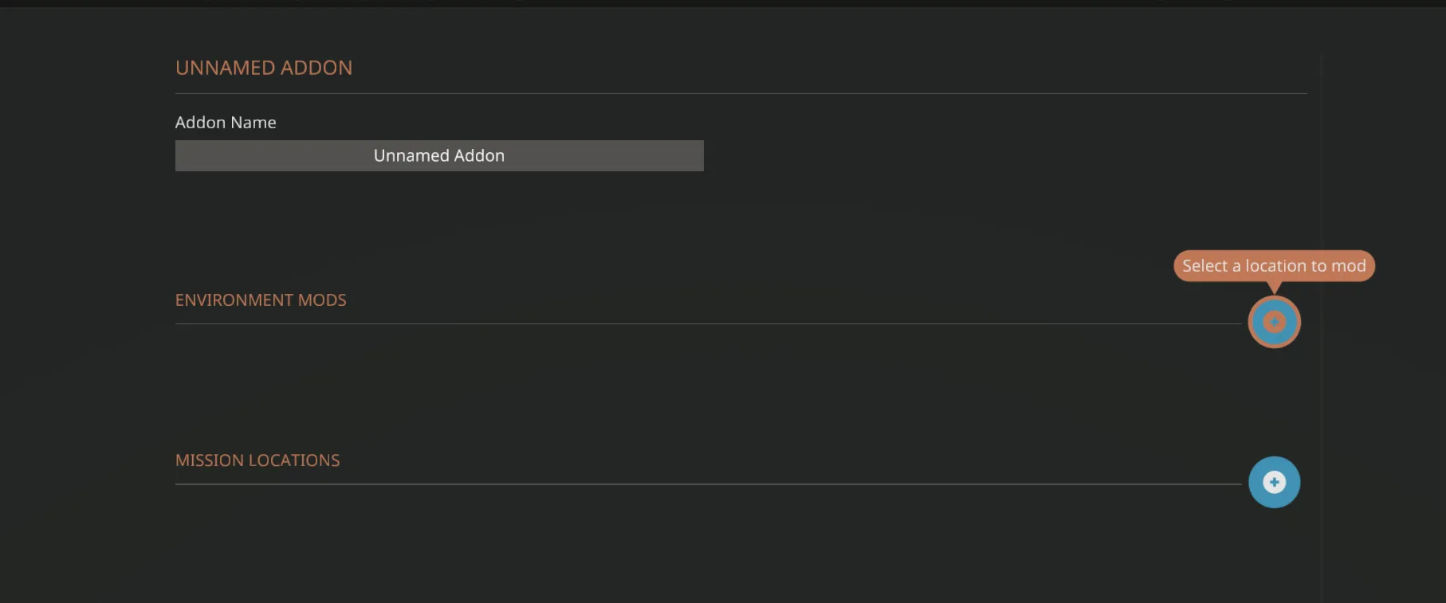Focus the field containing 'Unnamed Addon'
Image resolution: width=1446 pixels, height=603 pixels.
[x=439, y=155]
